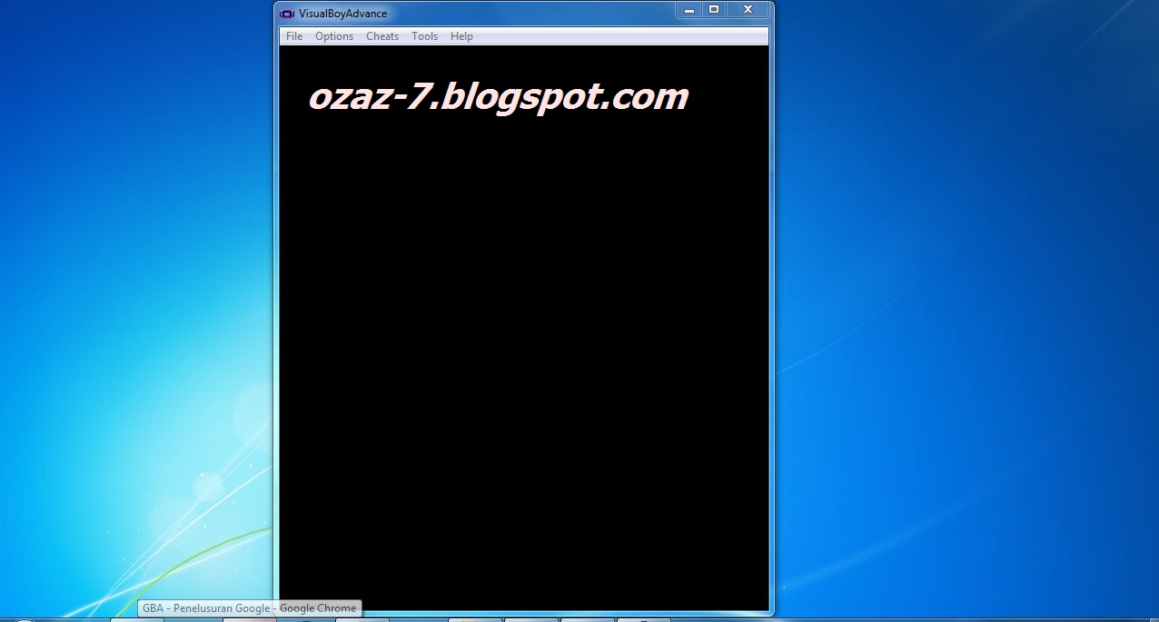Open the File menu
The height and width of the screenshot is (622, 1159).
tap(293, 35)
